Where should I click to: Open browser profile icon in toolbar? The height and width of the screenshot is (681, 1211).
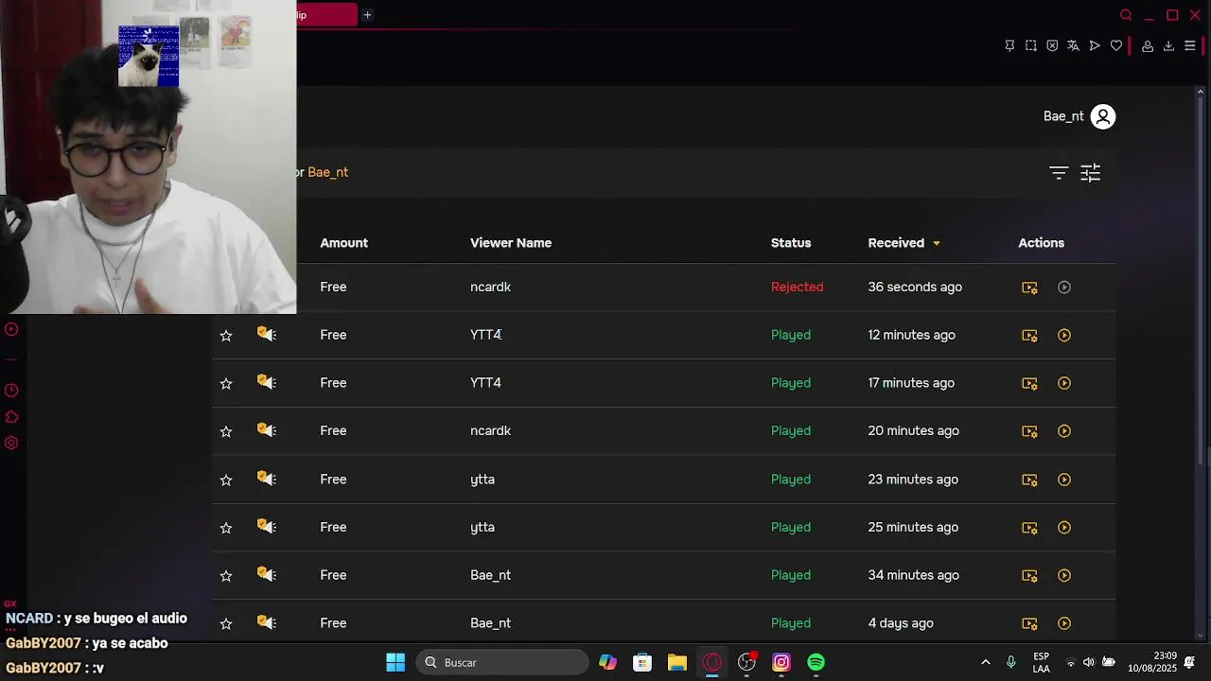coord(1148,45)
